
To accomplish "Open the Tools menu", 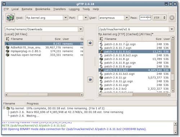I will coord(86,9).
